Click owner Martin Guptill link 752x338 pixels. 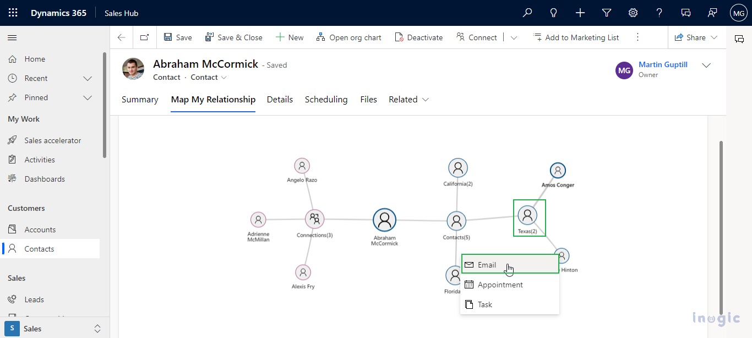[662, 64]
